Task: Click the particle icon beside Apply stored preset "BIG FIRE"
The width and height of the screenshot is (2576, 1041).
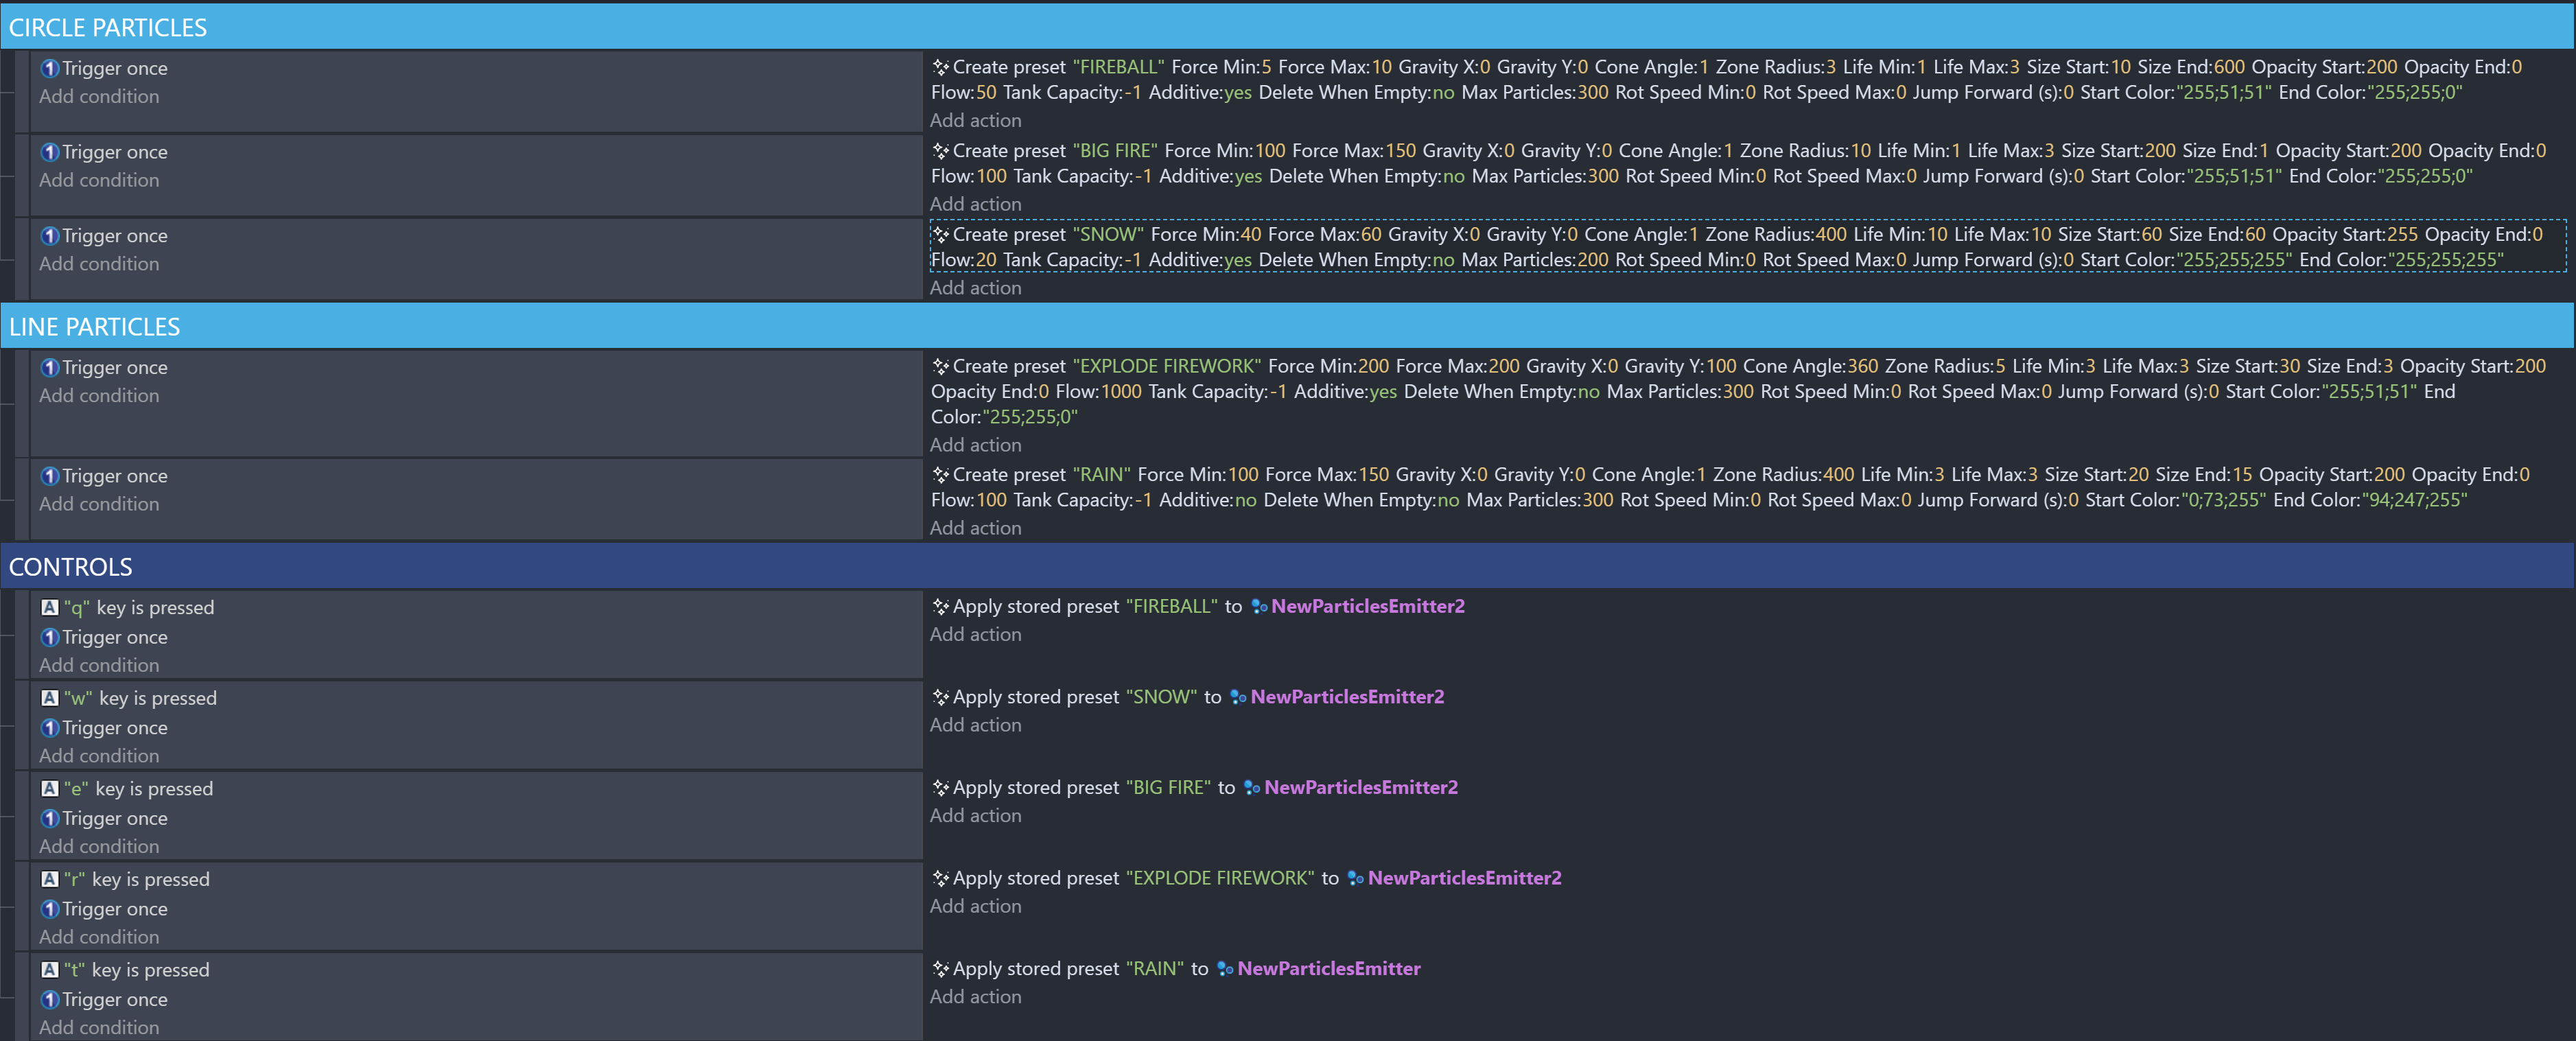Action: [x=940, y=788]
